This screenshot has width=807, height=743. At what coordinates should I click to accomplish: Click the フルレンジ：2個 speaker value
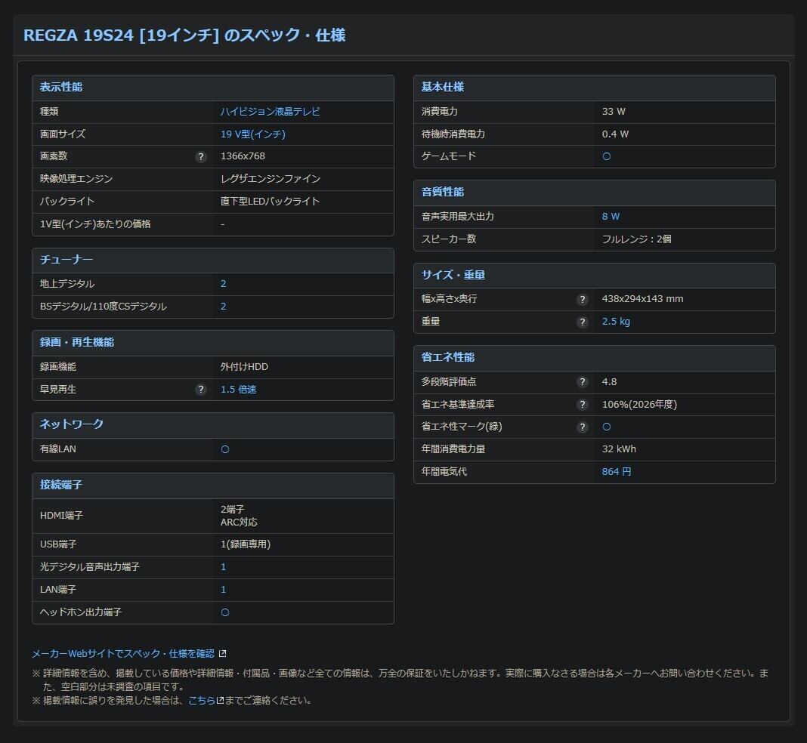636,239
